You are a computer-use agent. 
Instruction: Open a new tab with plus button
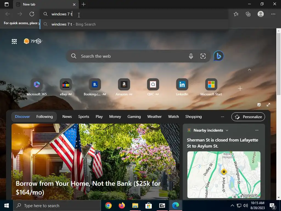(x=83, y=4)
